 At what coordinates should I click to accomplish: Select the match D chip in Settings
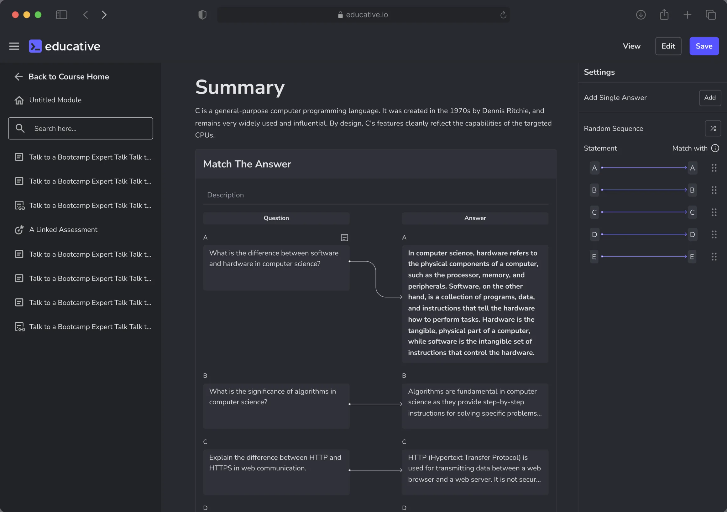[692, 234]
